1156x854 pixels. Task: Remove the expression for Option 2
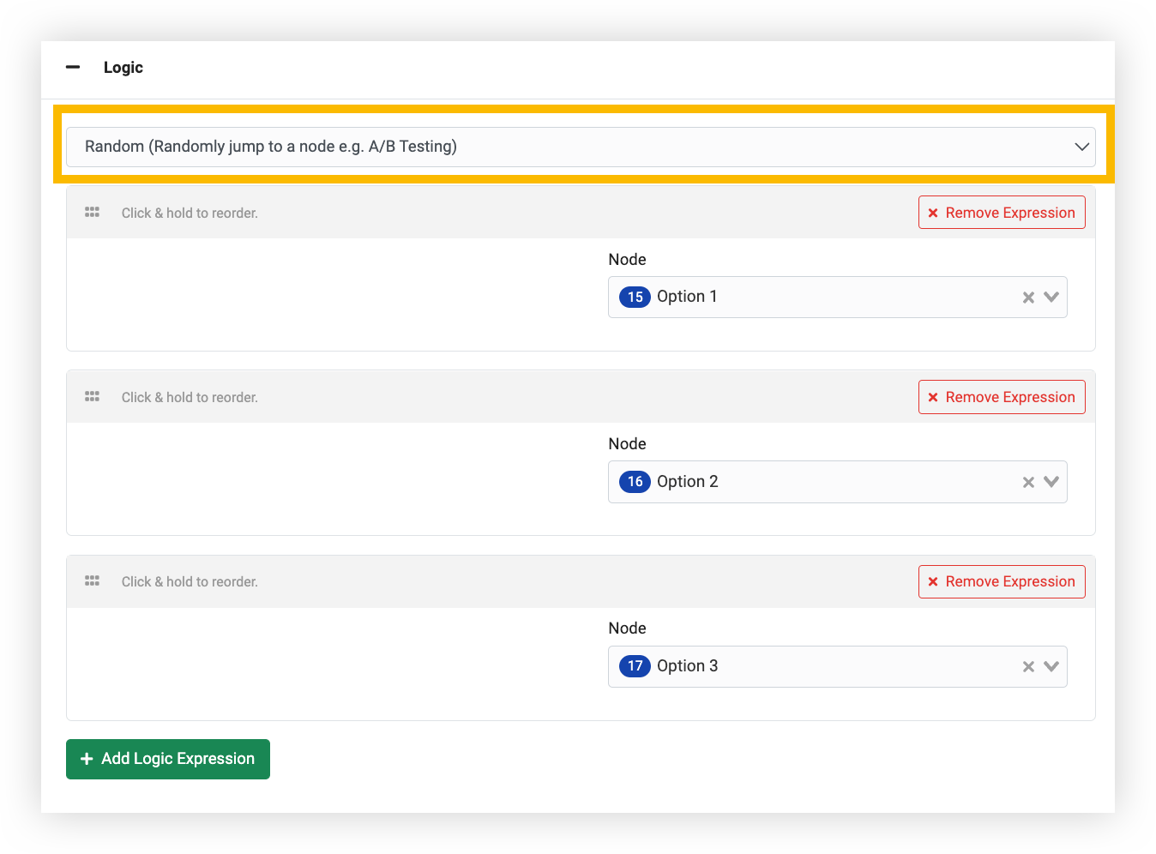point(1001,397)
